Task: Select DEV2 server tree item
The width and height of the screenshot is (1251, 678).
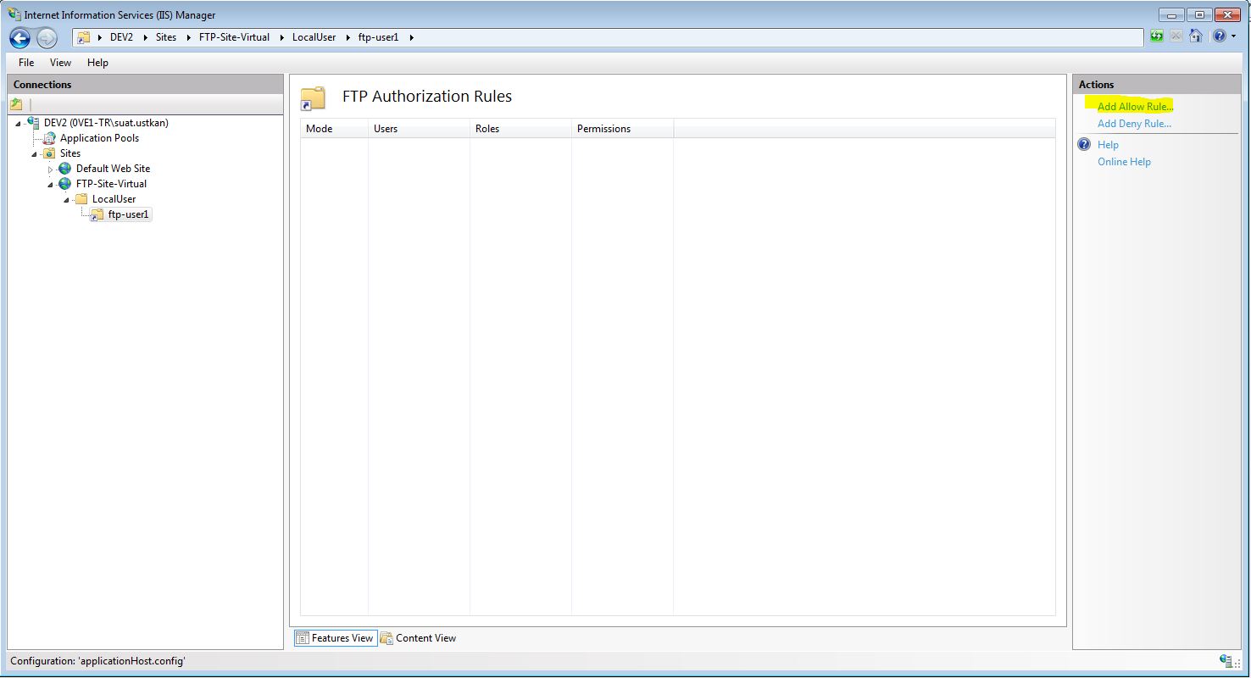Action: pyautogui.click(x=106, y=123)
